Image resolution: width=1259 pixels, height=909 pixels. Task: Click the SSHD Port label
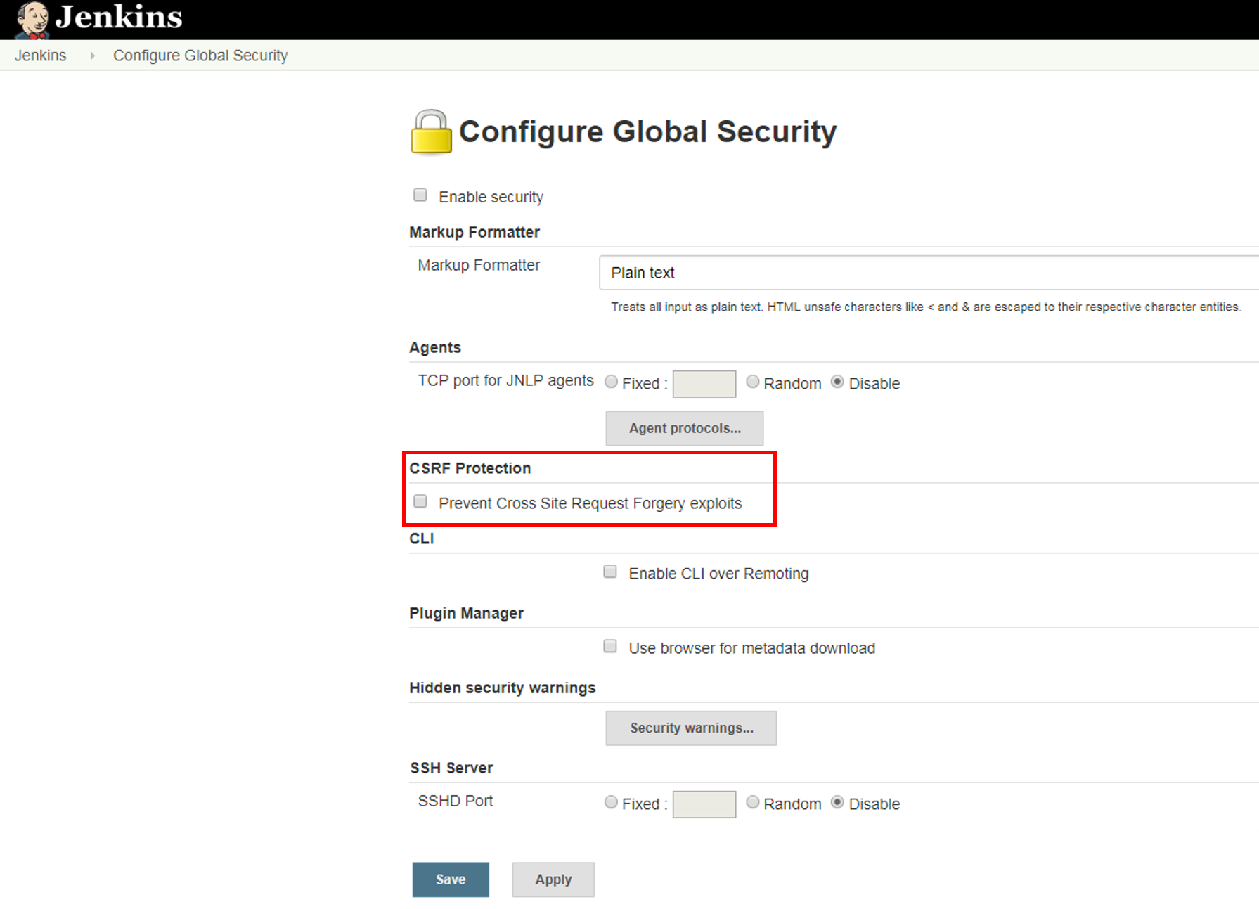pos(456,801)
